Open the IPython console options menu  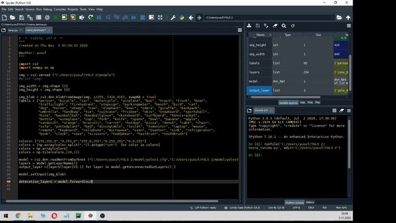click(x=349, y=110)
